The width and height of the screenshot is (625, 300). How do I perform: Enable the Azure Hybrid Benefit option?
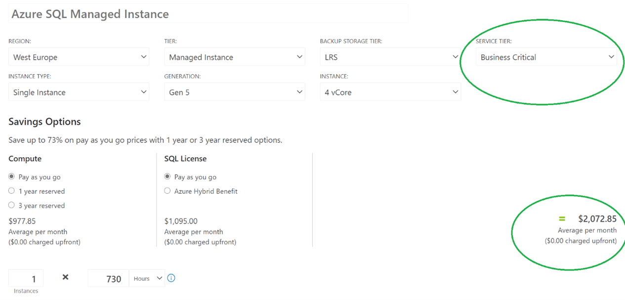(x=167, y=191)
